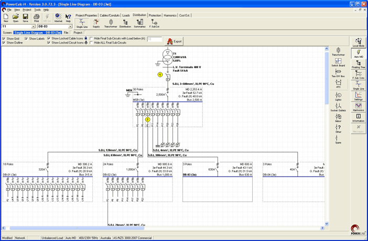Viewport: 368px width, 241px height.
Task: Open Floating Tree sidebar button
Action: pyautogui.click(x=359, y=64)
